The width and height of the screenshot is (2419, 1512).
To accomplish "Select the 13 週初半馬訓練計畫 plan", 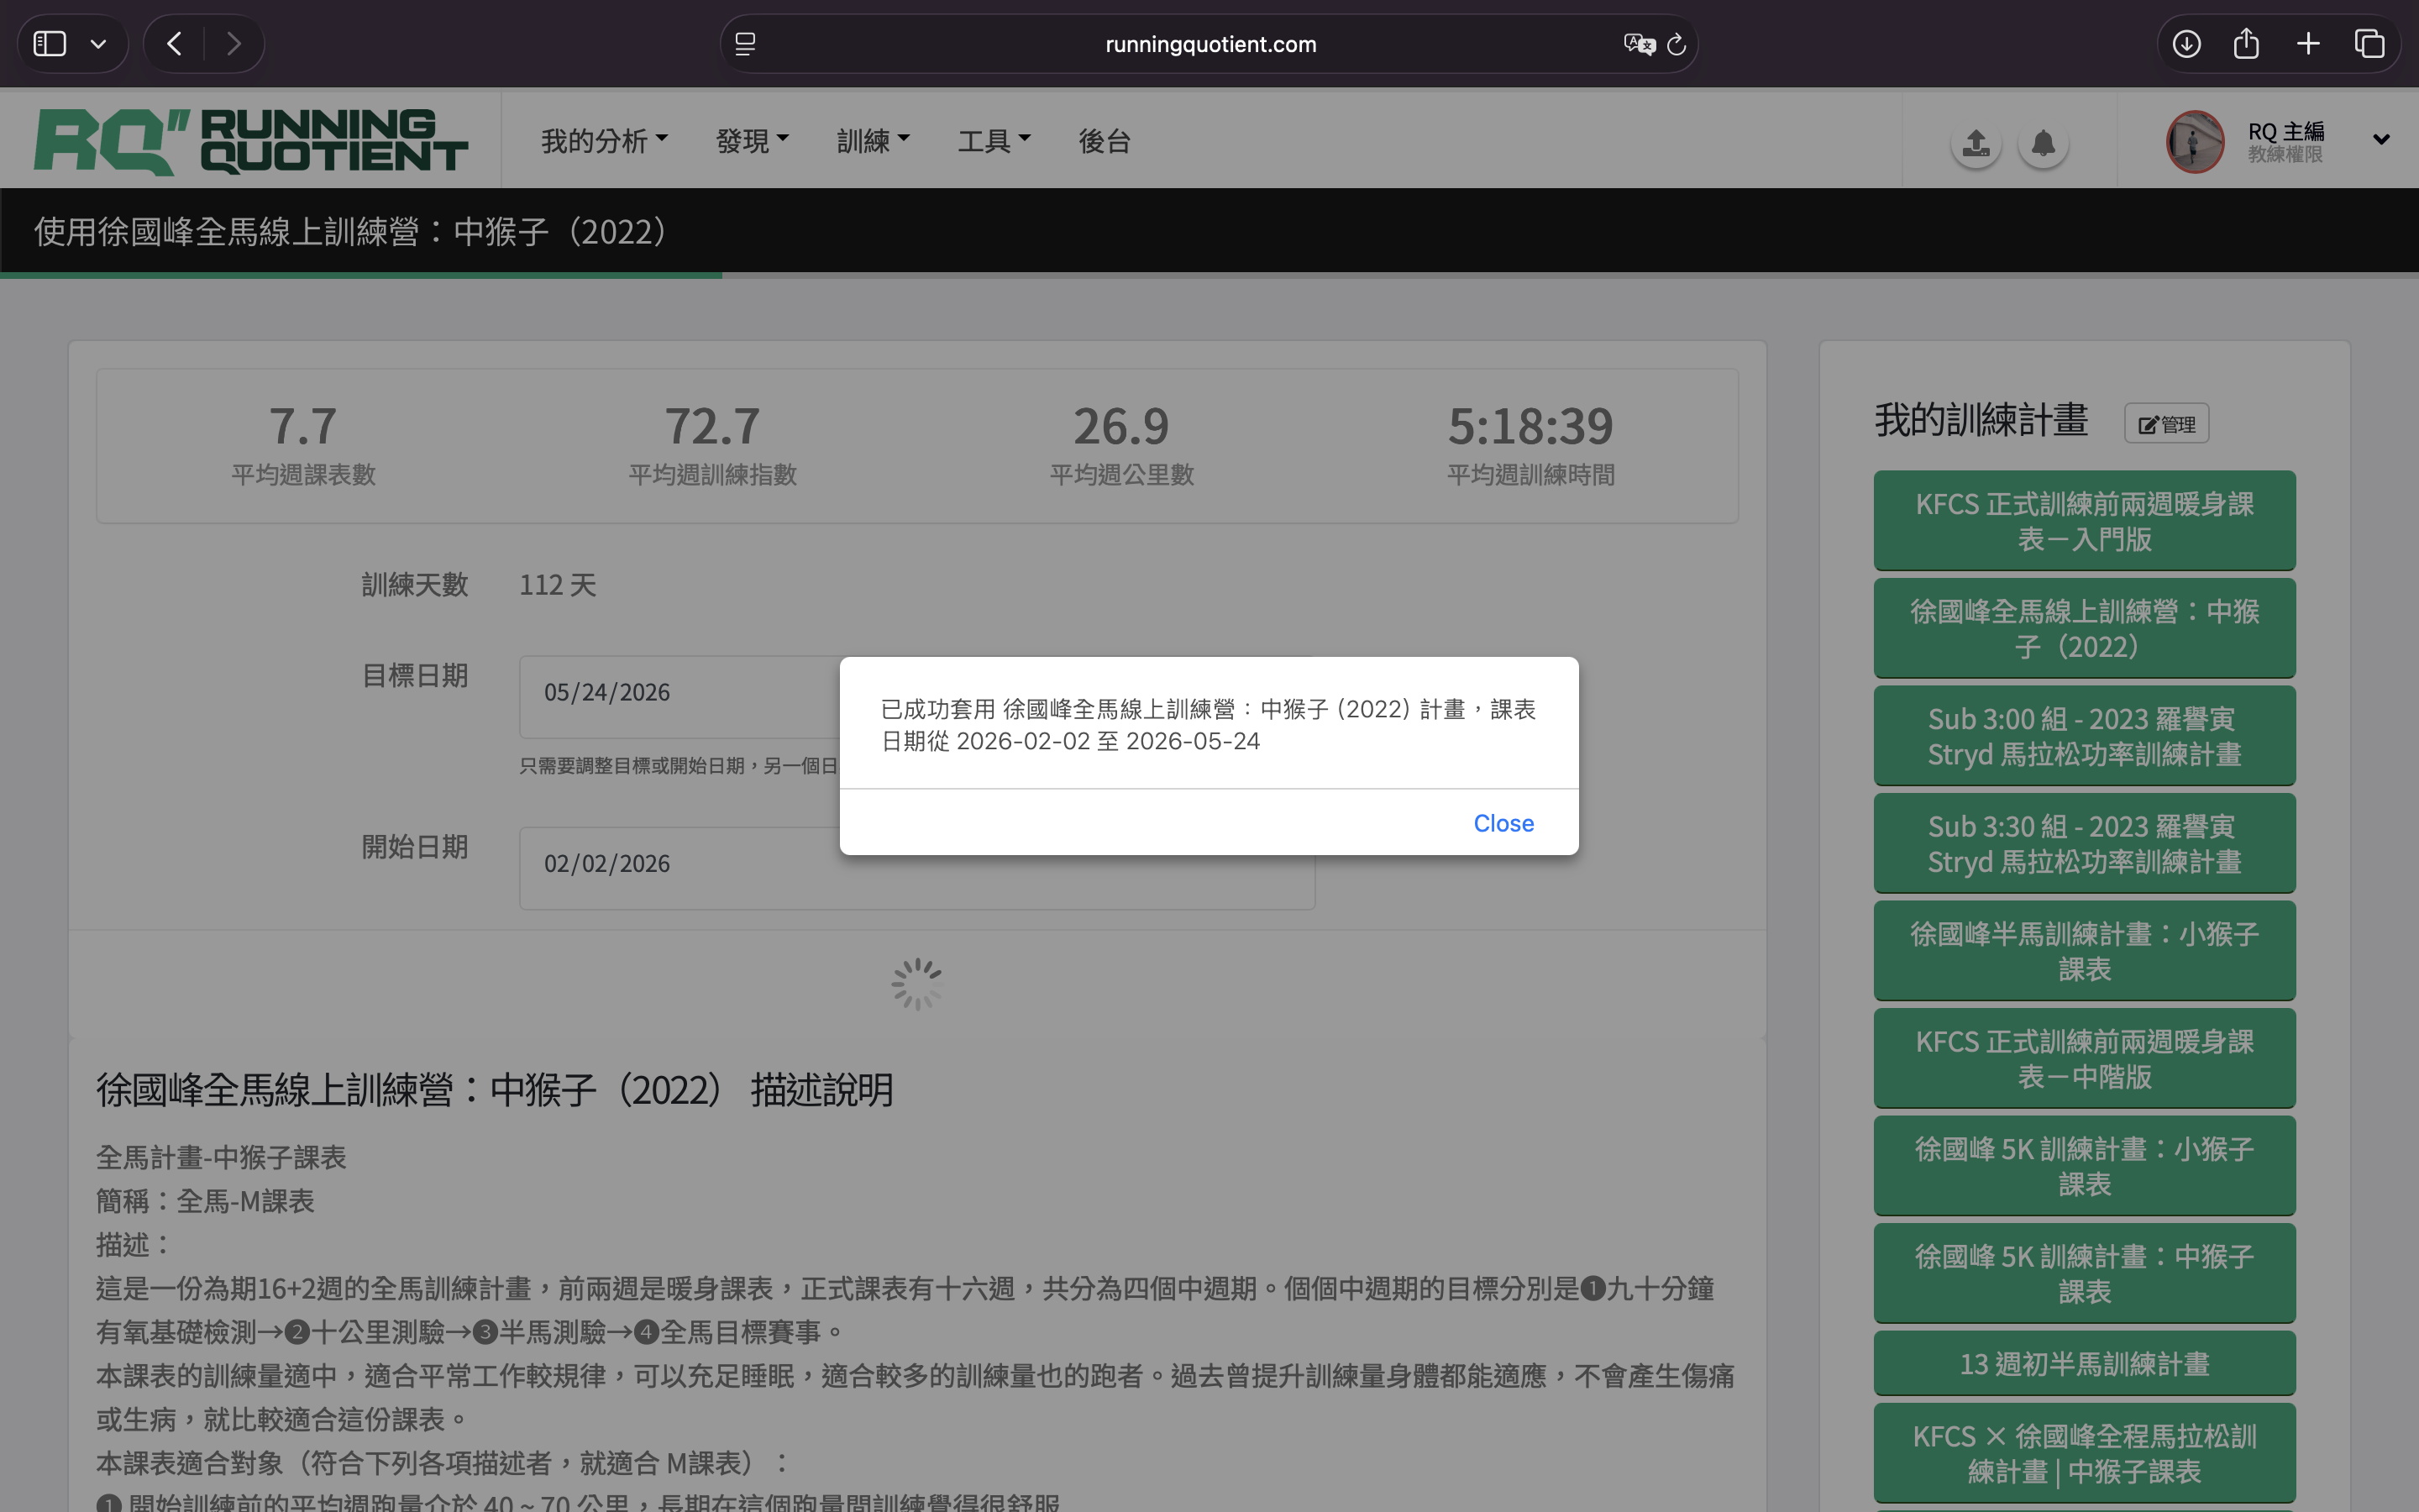I will point(2083,1363).
